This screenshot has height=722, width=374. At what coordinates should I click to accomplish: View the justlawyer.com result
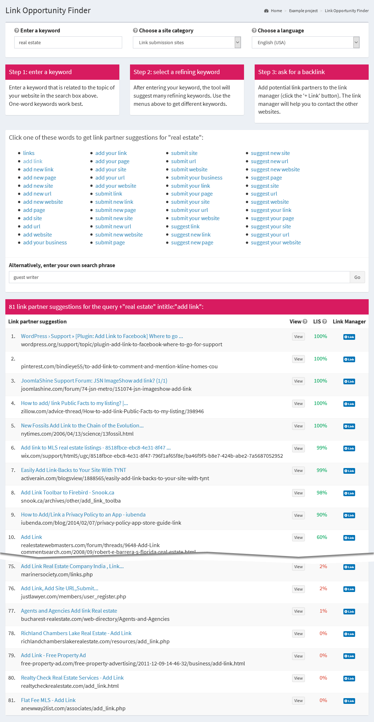(x=298, y=589)
